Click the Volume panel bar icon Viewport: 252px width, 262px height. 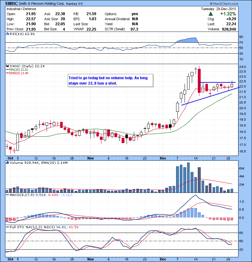point(7,163)
